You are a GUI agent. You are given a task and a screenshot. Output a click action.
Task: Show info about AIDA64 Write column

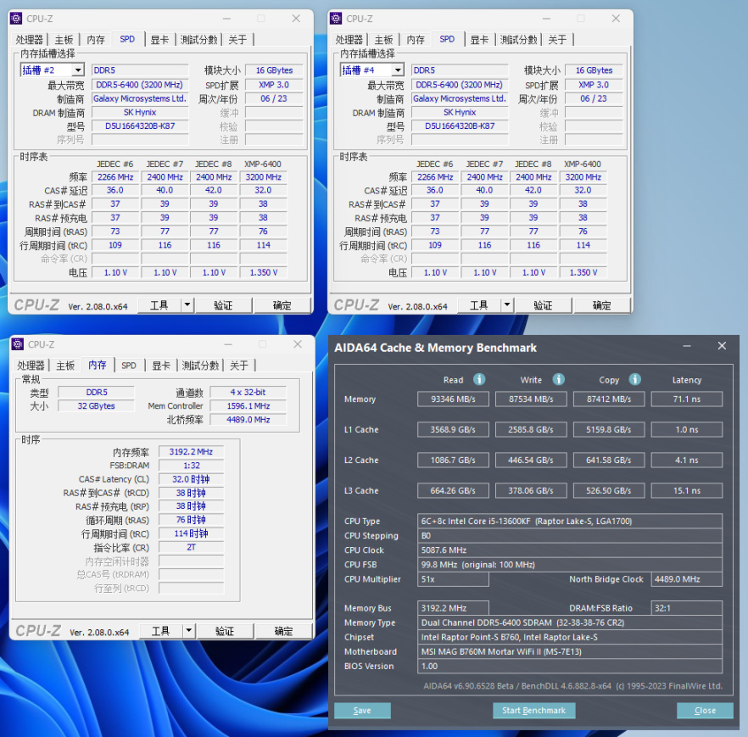[558, 379]
